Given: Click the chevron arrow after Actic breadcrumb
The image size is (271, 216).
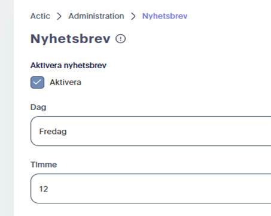Looking at the screenshot, I should (x=59, y=16).
